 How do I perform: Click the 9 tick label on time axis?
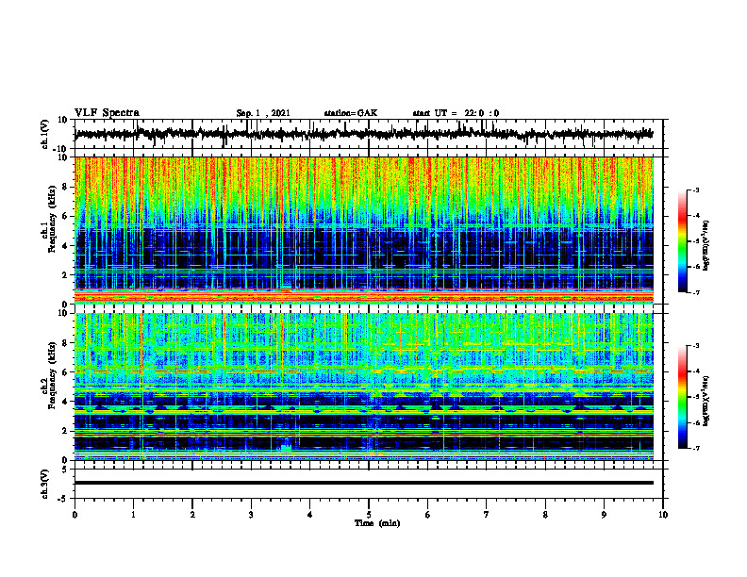(x=604, y=515)
